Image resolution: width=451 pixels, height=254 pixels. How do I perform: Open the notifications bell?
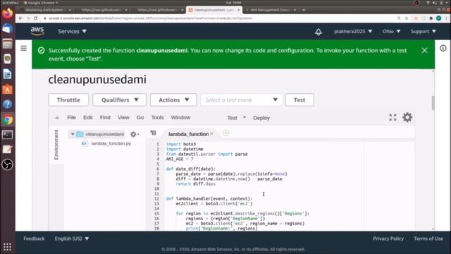(x=318, y=32)
